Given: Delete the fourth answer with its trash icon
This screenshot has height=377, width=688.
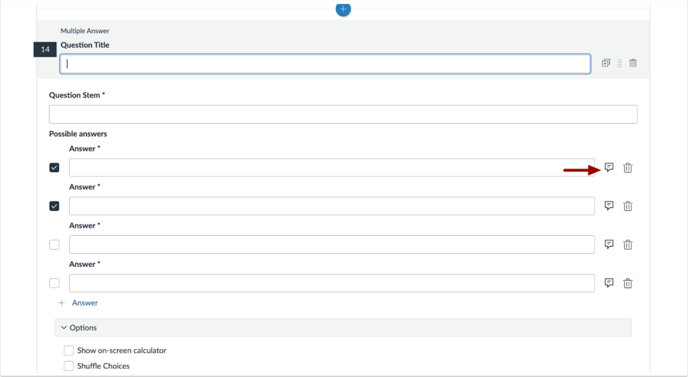Looking at the screenshot, I should (628, 283).
